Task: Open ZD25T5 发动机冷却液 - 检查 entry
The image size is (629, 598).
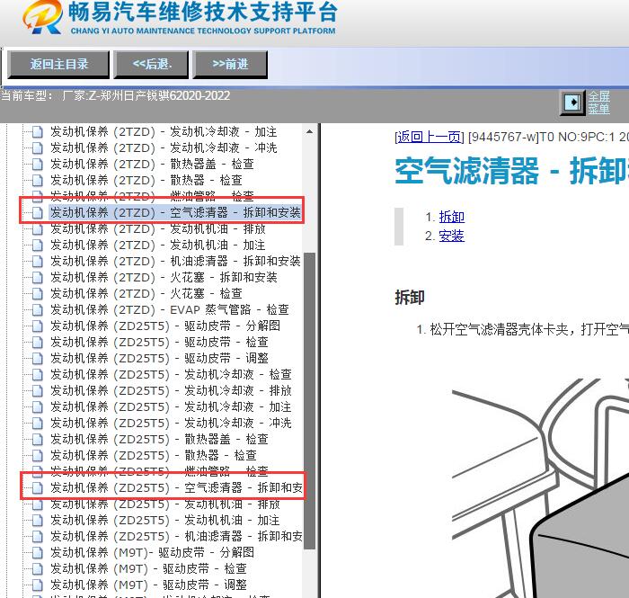Action: [171, 374]
